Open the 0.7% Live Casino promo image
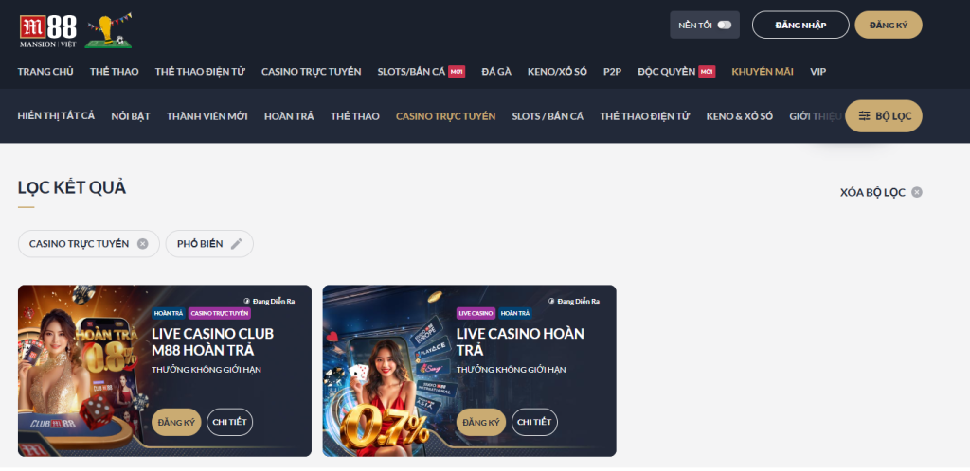The width and height of the screenshot is (970, 471). (388, 371)
